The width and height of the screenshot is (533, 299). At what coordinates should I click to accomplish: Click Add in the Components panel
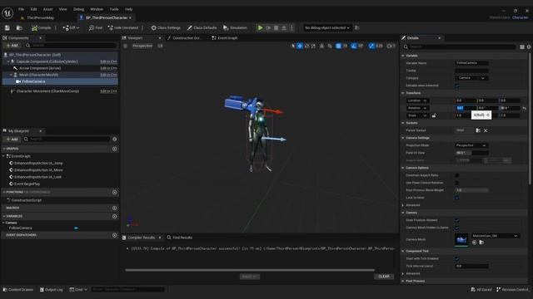tap(12, 46)
